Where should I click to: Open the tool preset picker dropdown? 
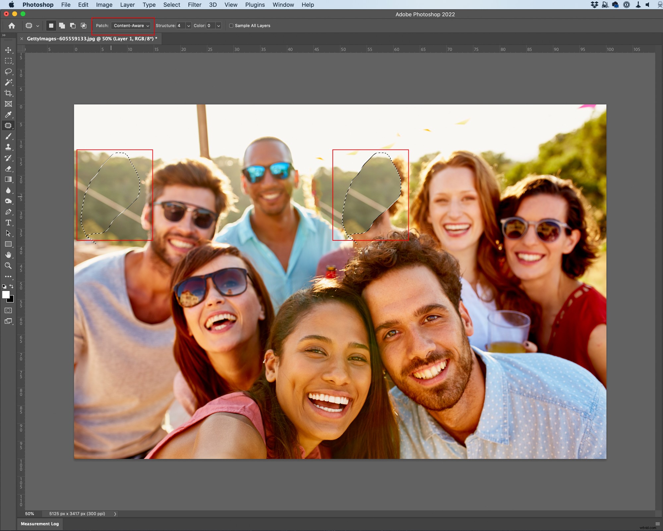coord(37,25)
